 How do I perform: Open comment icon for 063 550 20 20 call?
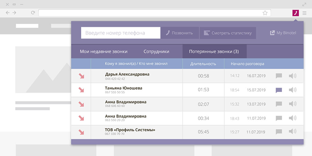pos(279,118)
